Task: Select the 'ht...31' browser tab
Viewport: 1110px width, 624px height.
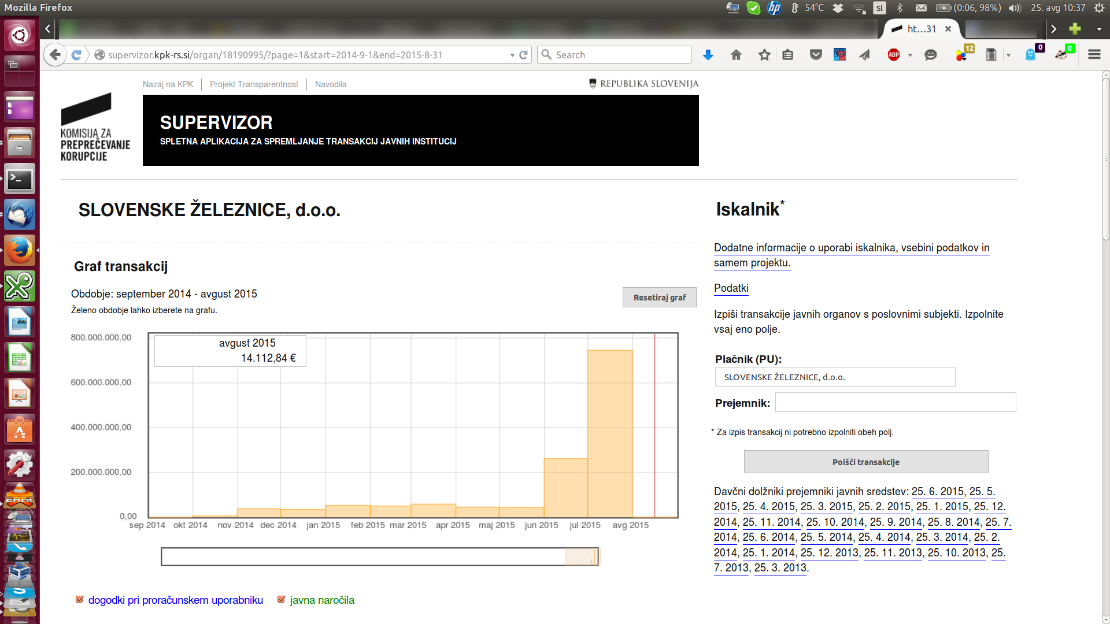Action: [920, 29]
